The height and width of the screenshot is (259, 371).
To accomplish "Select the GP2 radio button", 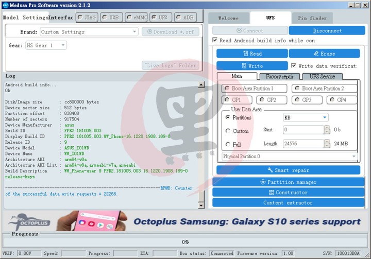I will (272, 100).
